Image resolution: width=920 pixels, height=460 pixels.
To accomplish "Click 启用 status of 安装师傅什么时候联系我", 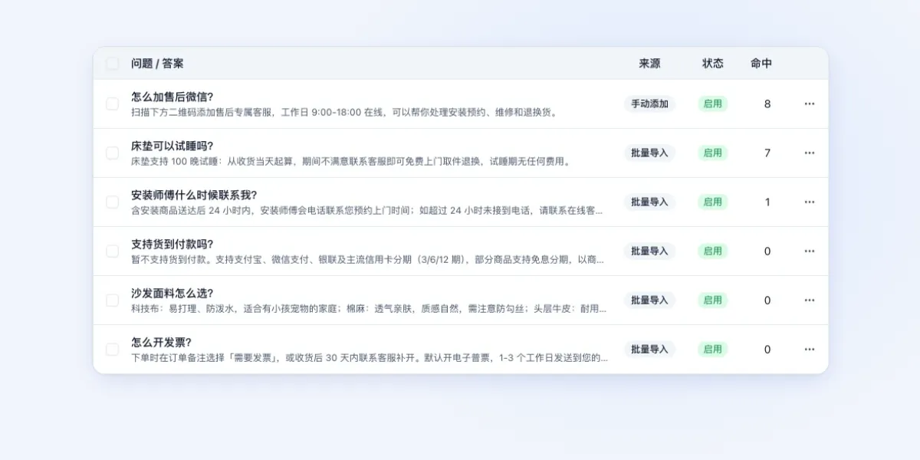I will click(713, 202).
